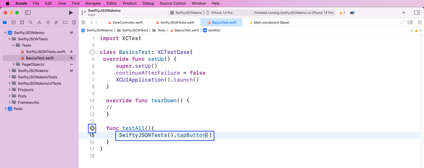Open the related items grid menu
This screenshot has width=424, height=168.
pyautogui.click(x=83, y=22)
